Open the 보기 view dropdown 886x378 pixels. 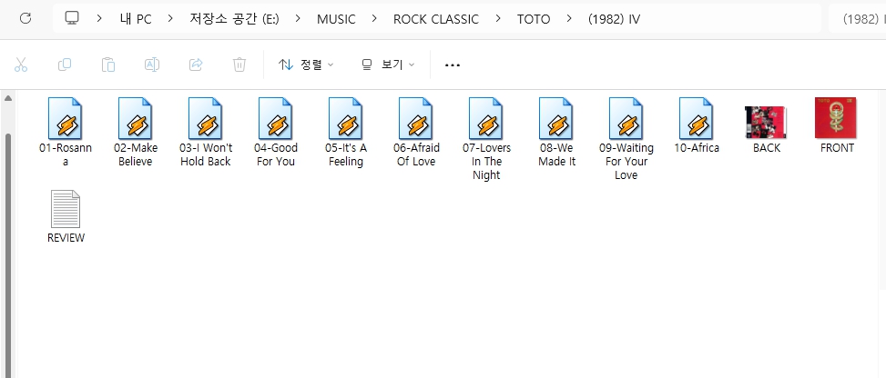click(x=388, y=65)
